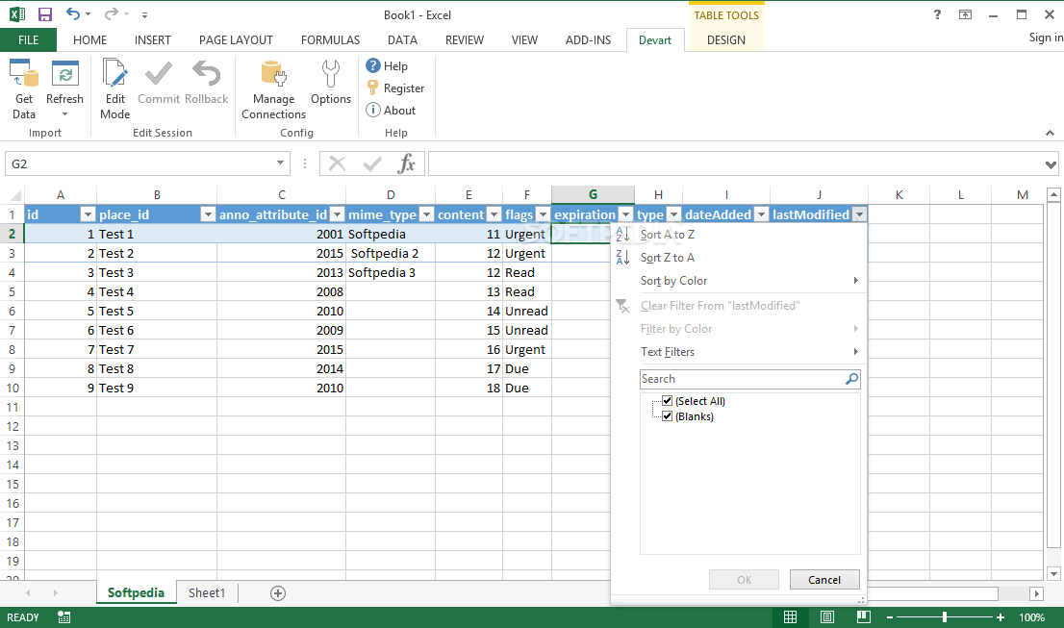The height and width of the screenshot is (628, 1064).
Task: Click the 100% zoom level
Action: (x=1031, y=617)
